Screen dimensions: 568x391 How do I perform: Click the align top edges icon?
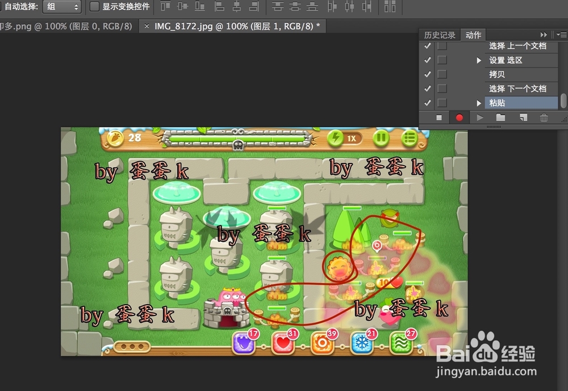click(165, 6)
